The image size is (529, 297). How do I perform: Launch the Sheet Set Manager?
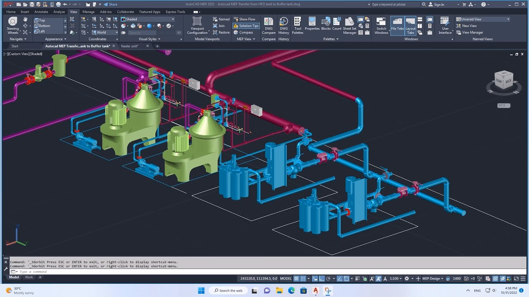(349, 25)
